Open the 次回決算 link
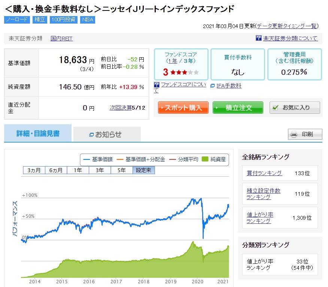Screen dimensions: 328x287 point(121,108)
